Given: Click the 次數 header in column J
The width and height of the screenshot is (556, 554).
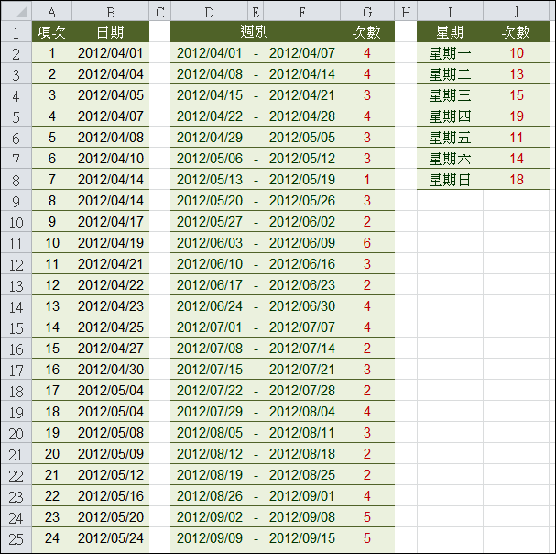Looking at the screenshot, I should (x=517, y=32).
